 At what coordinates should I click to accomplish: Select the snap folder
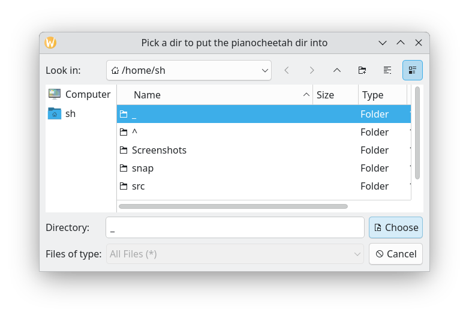(x=143, y=168)
